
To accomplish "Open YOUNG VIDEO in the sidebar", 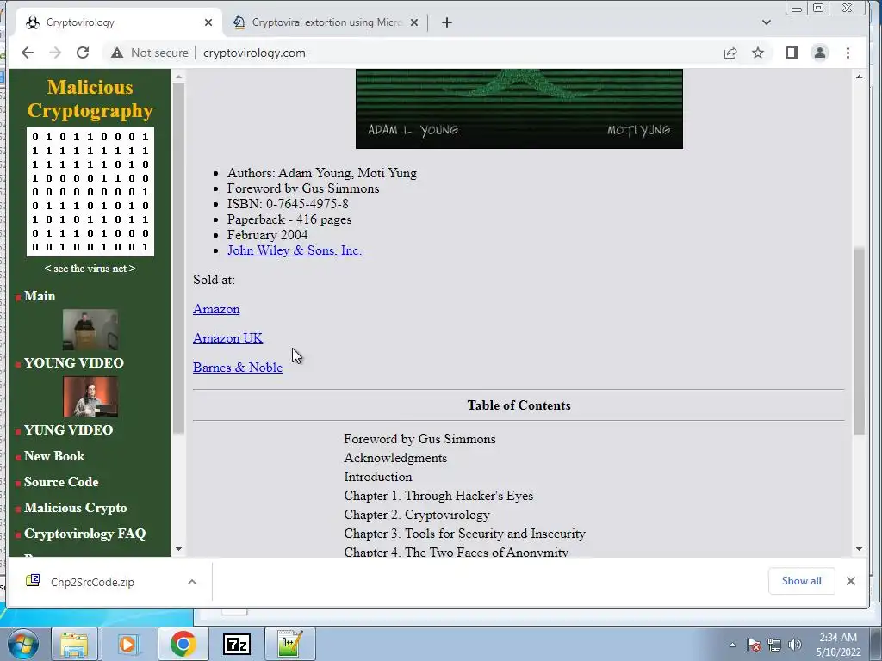I will pyautogui.click(x=74, y=363).
